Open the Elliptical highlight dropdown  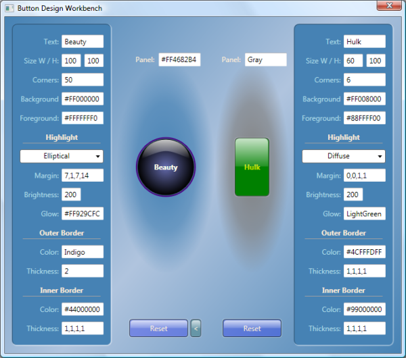click(x=61, y=156)
